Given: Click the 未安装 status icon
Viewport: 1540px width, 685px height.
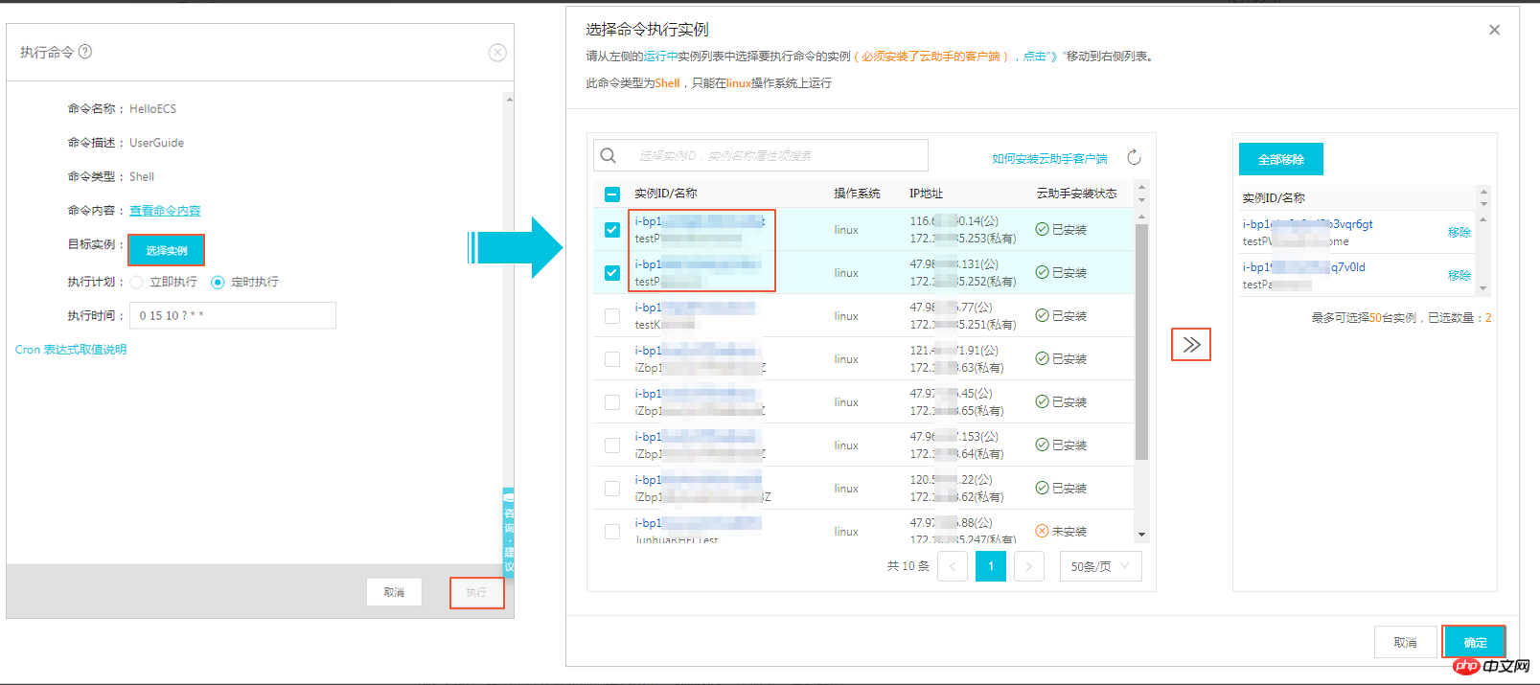Looking at the screenshot, I should tap(1042, 532).
